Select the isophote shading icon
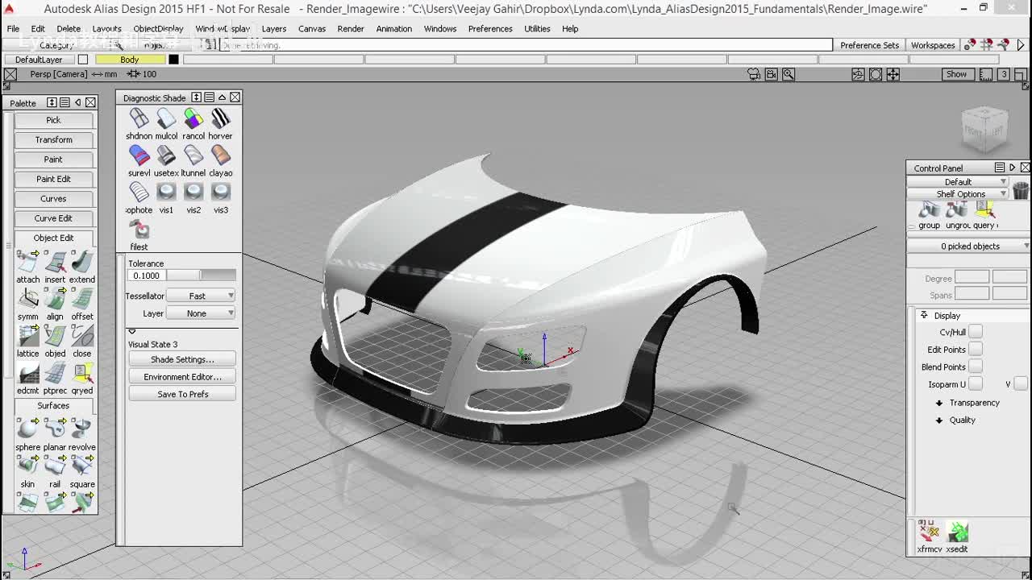 coord(139,192)
